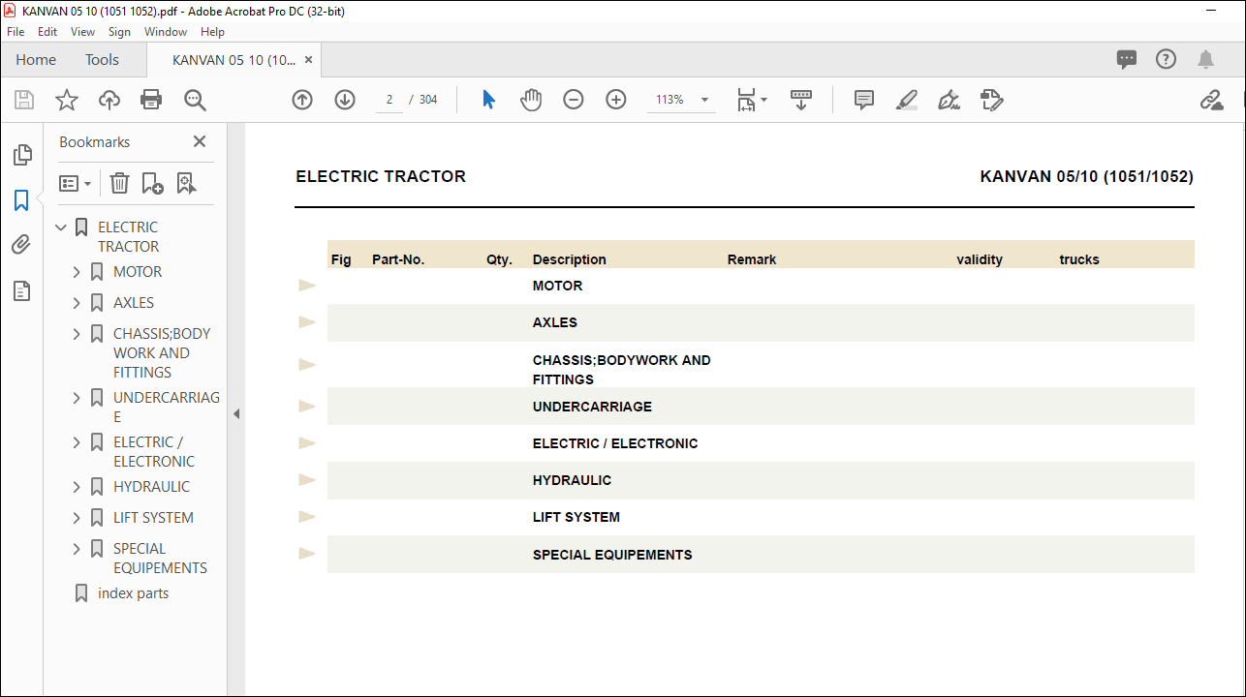
Task: Go to previous page arrow
Action: coord(302,100)
